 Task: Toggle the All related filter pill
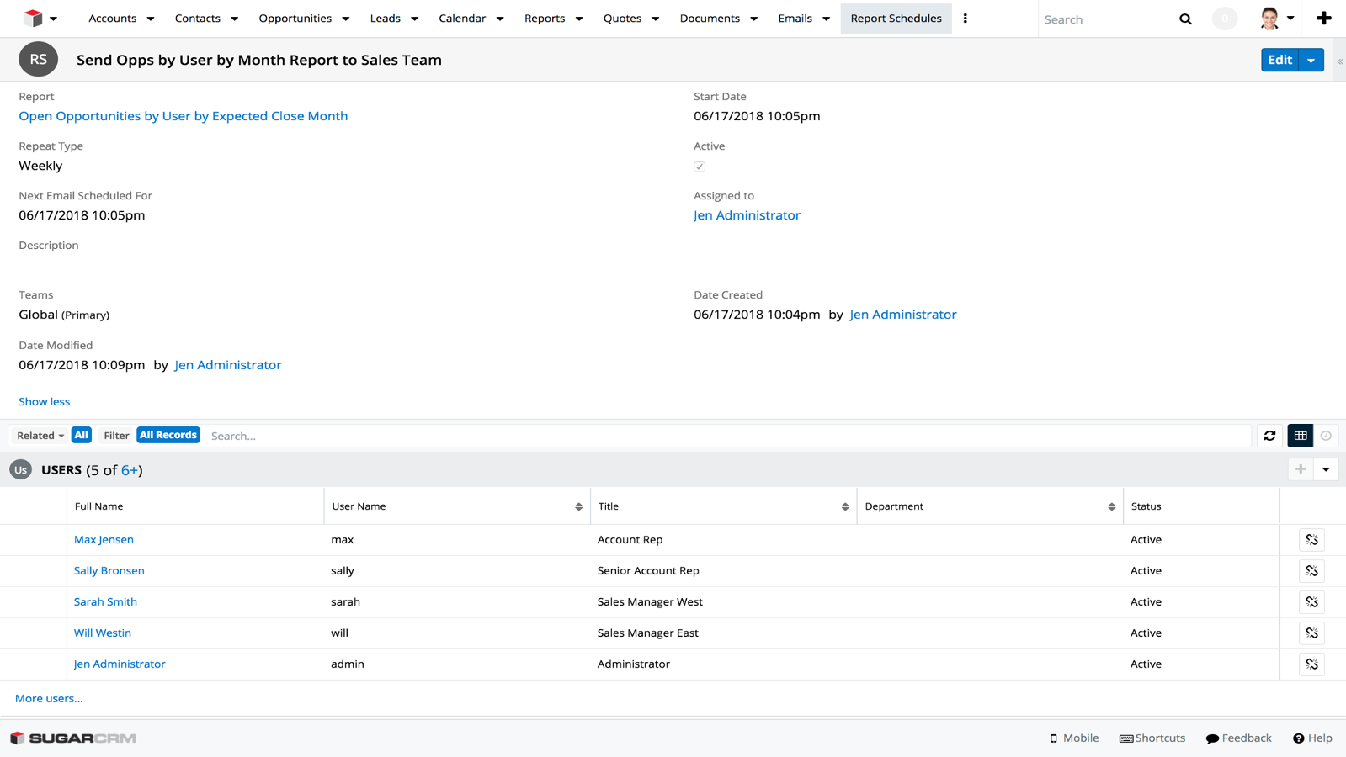click(x=81, y=435)
